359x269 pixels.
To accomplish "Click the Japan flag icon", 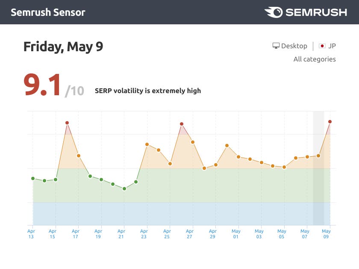I will click(322, 46).
